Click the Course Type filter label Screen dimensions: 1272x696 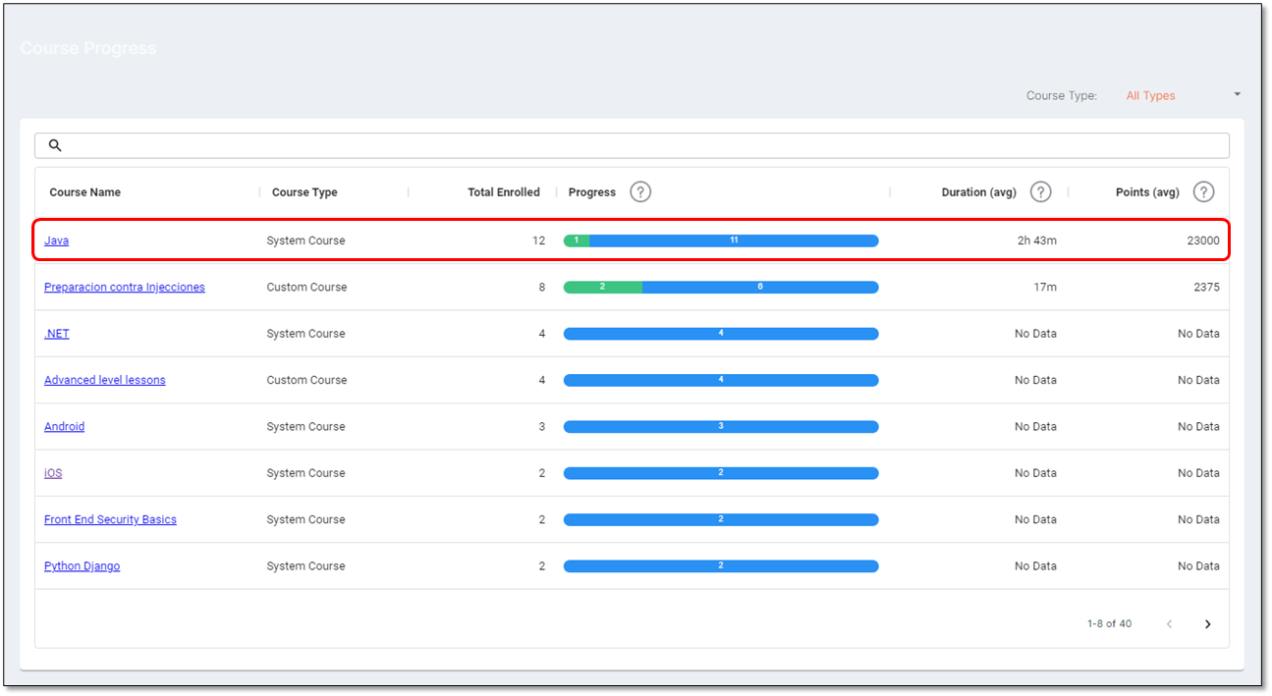pyautogui.click(x=1062, y=95)
